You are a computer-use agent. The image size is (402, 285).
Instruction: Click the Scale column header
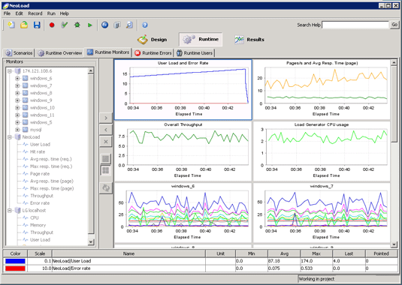40,253
